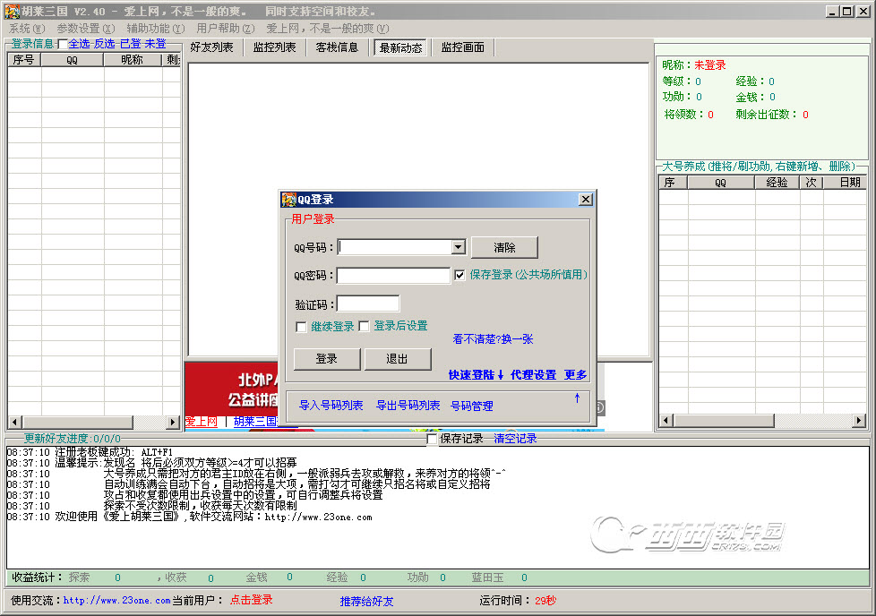Click 序号 column header in login list
The height and width of the screenshot is (616, 876).
point(24,60)
